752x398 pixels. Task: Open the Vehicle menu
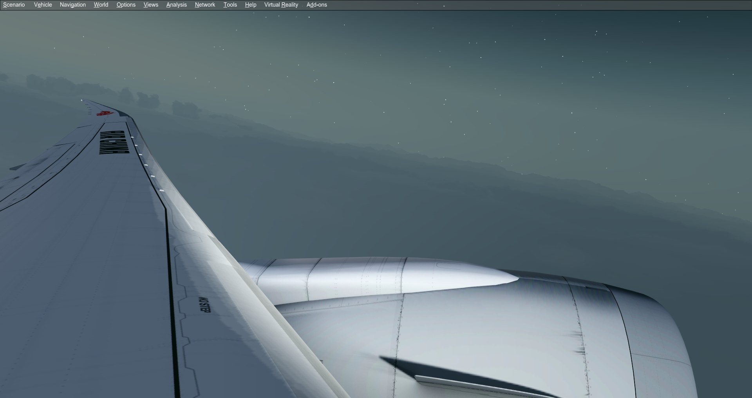pos(43,5)
